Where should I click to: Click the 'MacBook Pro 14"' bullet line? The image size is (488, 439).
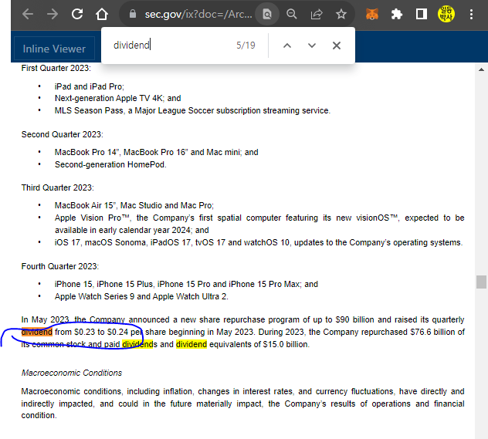[x=157, y=152]
